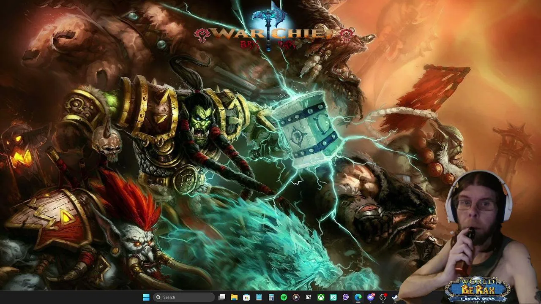Viewport: 541px width, 304px height.
Task: Open Task View on the taskbar
Action: 222,297
